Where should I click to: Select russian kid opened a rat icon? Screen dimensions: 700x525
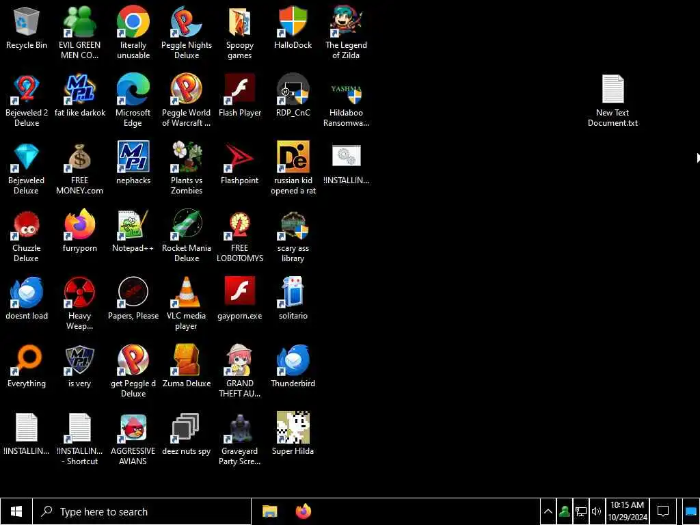[293, 168]
